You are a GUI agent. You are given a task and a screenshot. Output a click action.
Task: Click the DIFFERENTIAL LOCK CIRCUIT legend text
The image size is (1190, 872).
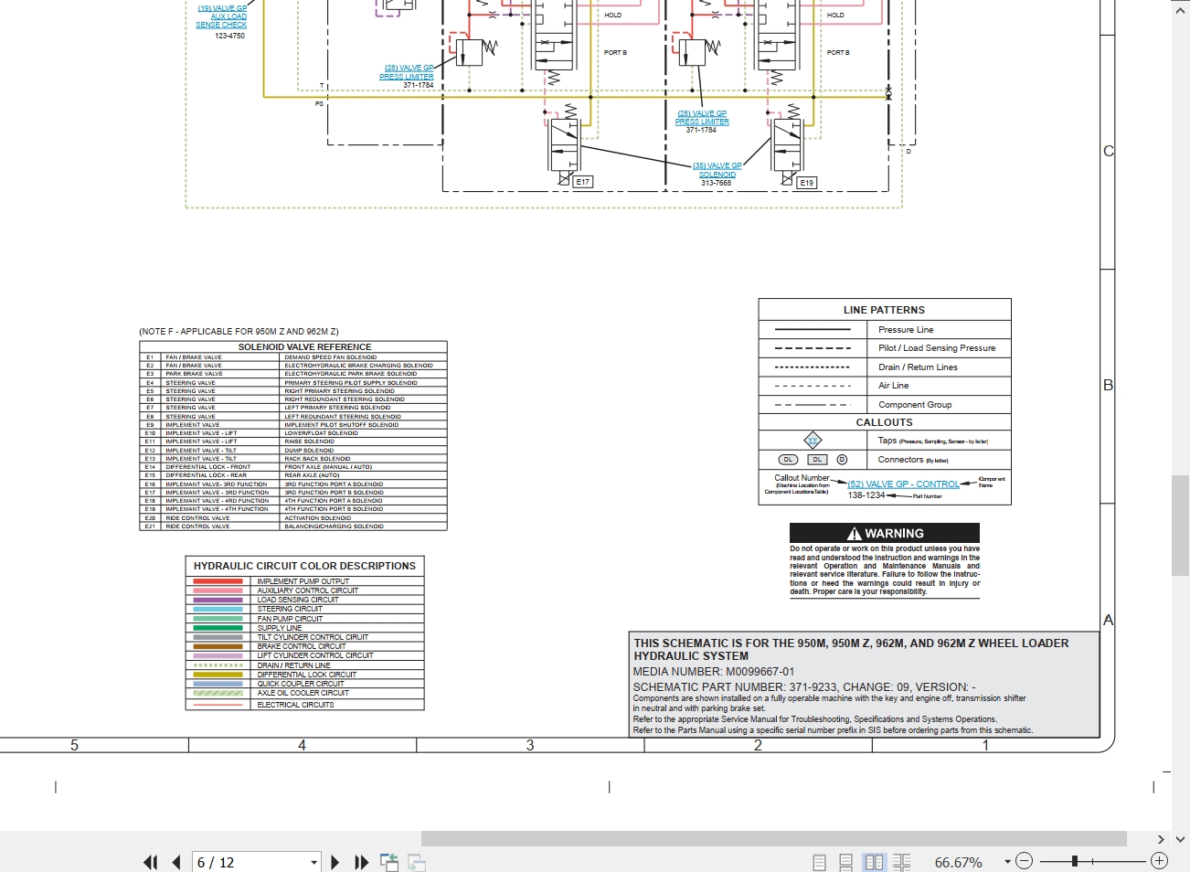(307, 675)
